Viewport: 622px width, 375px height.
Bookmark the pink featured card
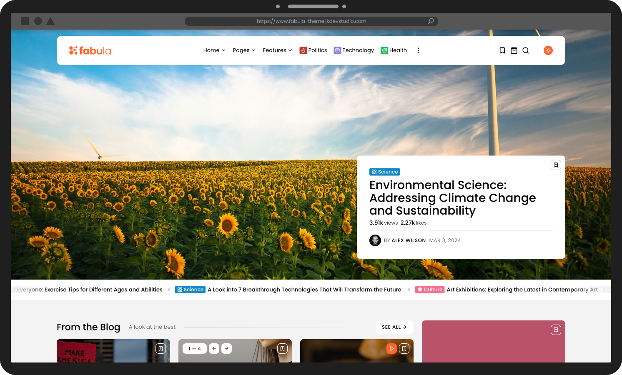(x=556, y=330)
